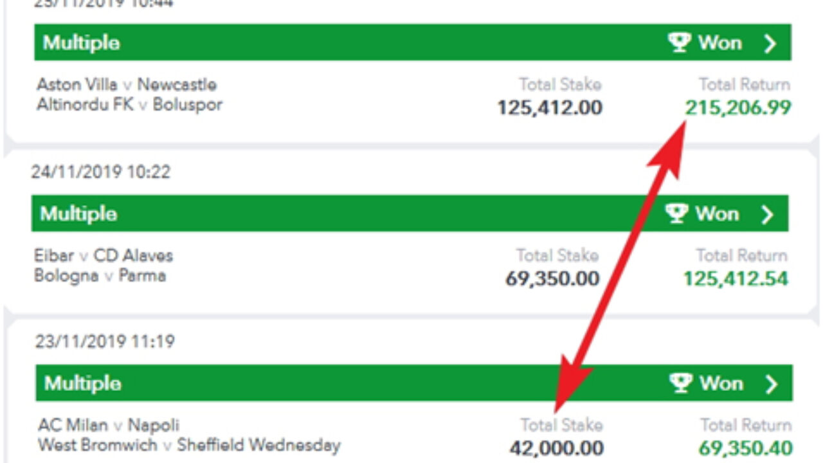Click the 125,412.54 total return amount

pos(736,279)
